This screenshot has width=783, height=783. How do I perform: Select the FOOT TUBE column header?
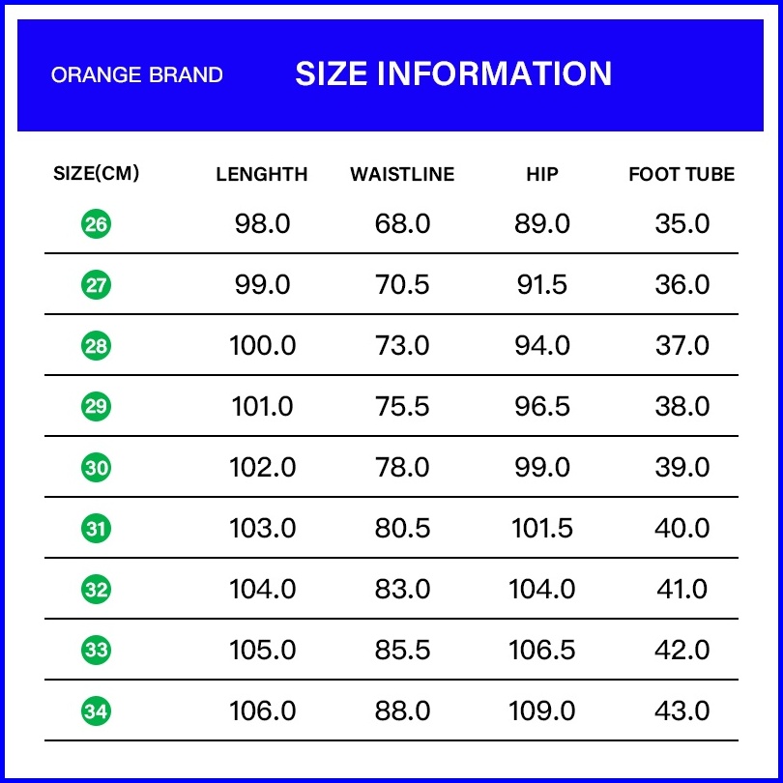click(681, 175)
